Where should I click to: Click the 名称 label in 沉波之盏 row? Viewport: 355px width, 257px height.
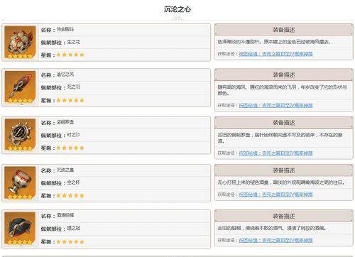[x=47, y=170]
